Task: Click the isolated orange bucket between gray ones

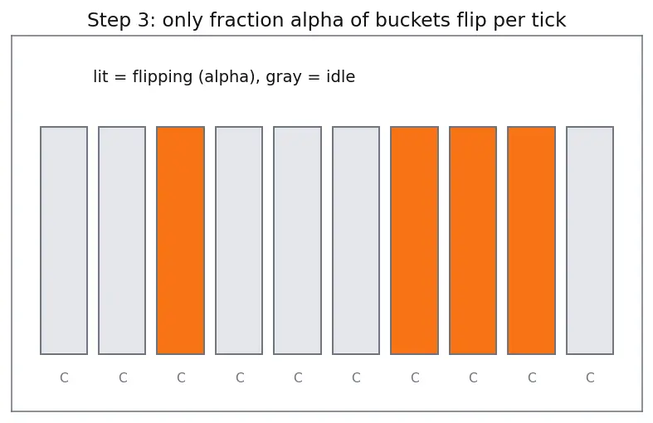Action: tap(181, 241)
